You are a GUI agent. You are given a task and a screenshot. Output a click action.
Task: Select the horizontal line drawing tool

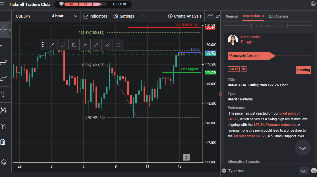click(3, 46)
